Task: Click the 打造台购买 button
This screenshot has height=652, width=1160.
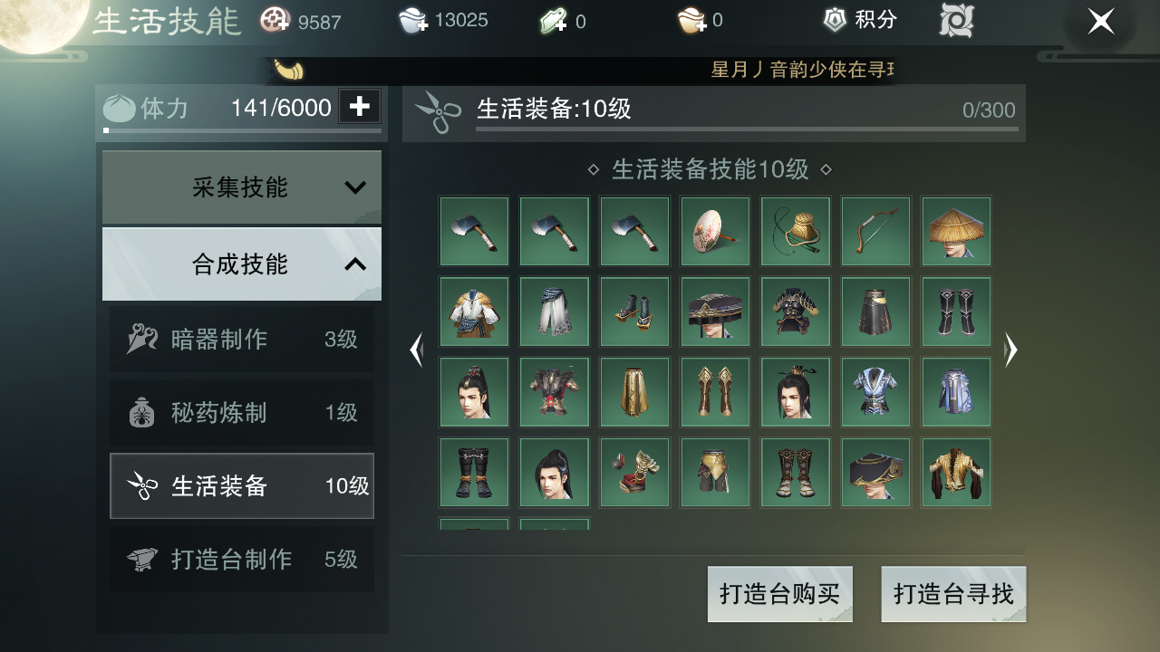Action: pos(780,594)
